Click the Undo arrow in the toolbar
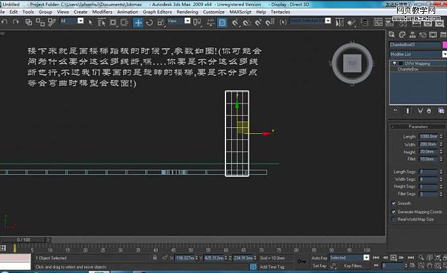The height and width of the screenshot is (273, 447). 5,22
